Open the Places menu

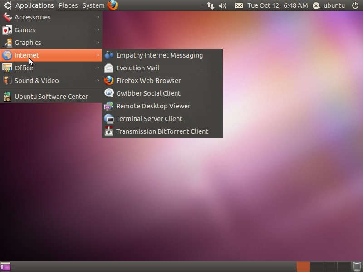(68, 5)
